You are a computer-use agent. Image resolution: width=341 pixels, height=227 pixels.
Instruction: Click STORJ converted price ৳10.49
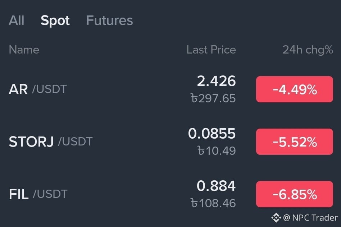pos(217,150)
